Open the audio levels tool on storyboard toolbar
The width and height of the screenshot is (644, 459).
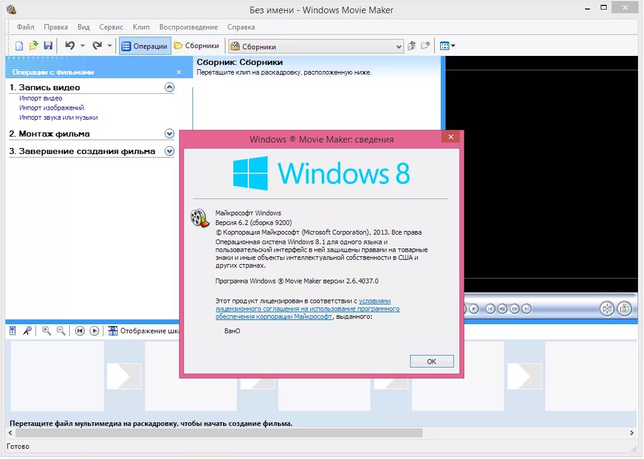pyautogui.click(x=13, y=331)
